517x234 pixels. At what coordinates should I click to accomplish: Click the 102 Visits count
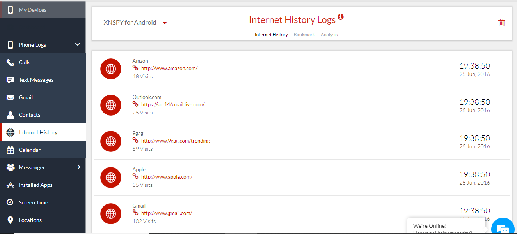(144, 221)
